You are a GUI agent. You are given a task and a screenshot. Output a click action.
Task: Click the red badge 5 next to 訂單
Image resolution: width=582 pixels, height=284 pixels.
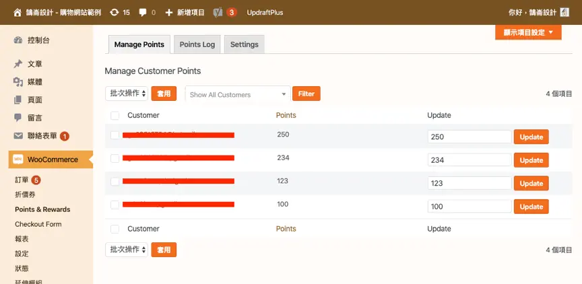(36, 180)
